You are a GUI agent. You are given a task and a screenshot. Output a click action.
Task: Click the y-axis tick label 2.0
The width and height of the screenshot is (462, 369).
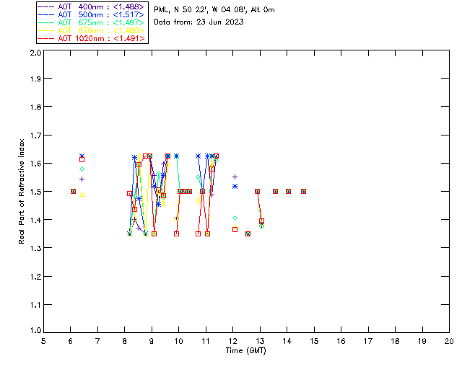point(35,53)
